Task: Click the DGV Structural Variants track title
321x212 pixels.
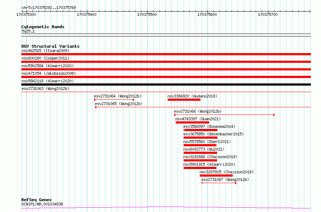Action: (50, 46)
